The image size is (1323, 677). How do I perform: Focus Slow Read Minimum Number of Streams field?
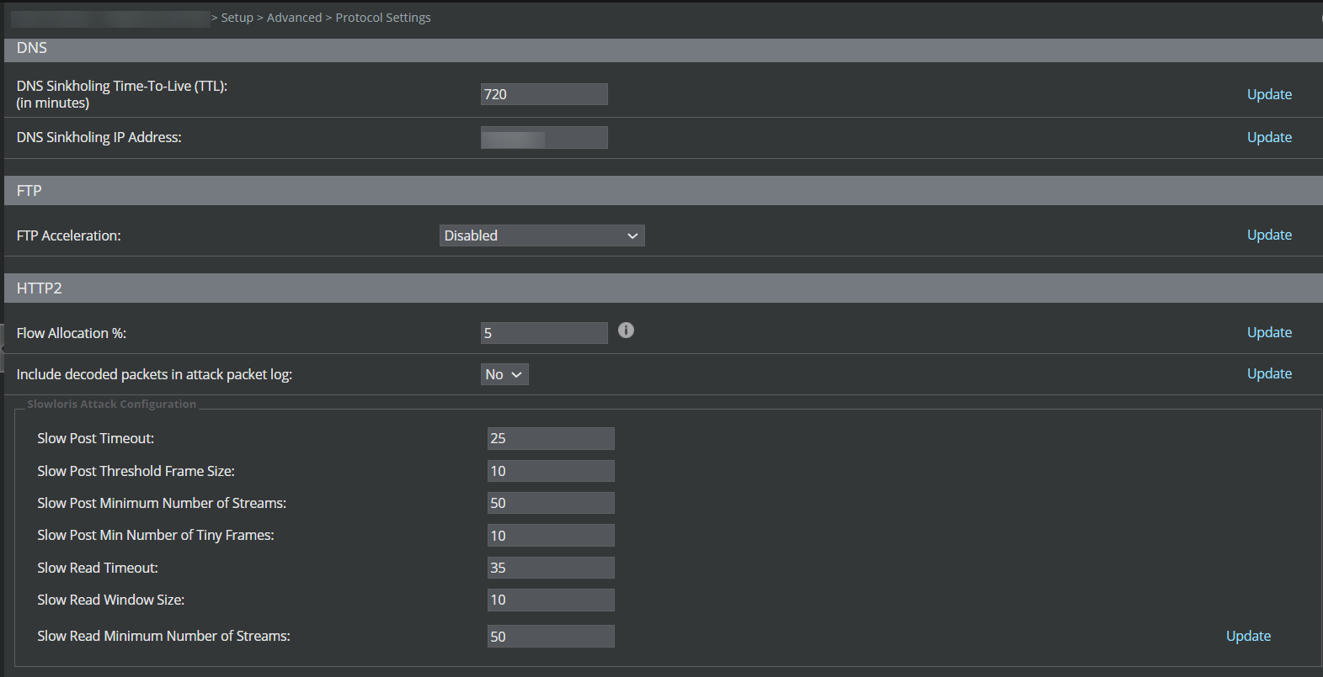pos(551,637)
